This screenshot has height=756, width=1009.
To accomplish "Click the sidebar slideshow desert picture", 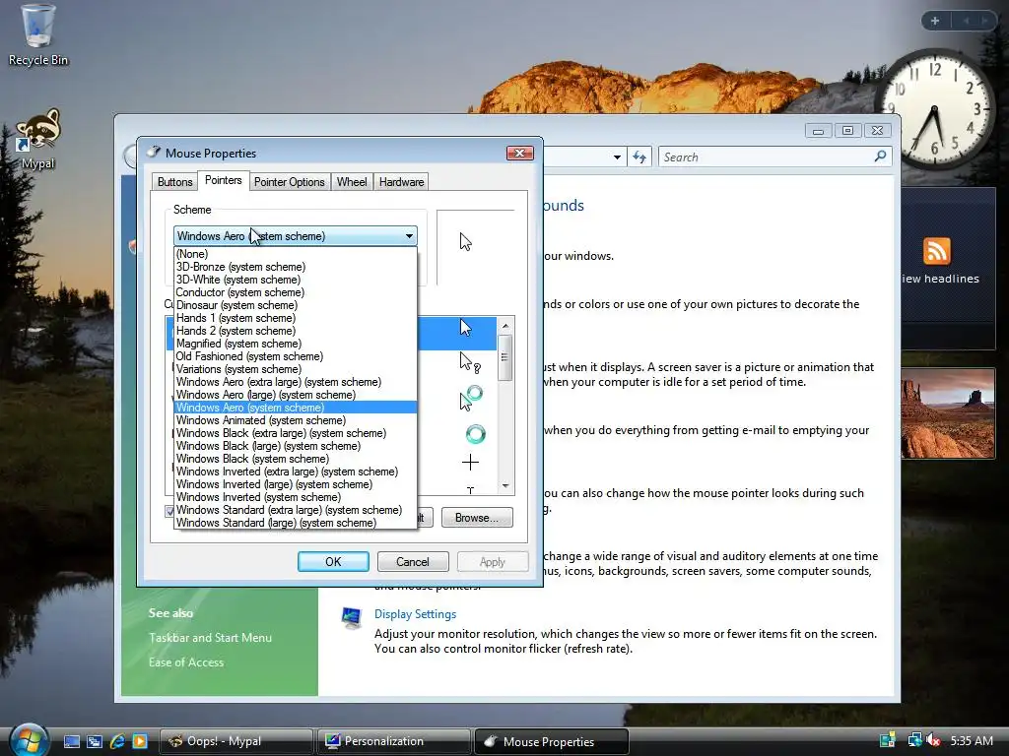I will [948, 413].
